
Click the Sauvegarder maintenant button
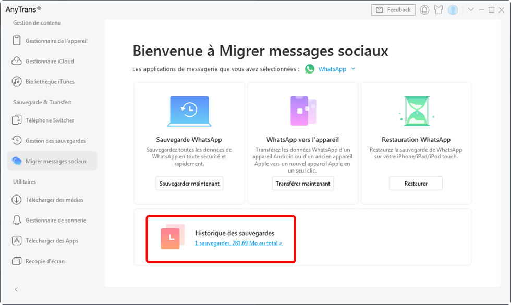click(x=189, y=184)
